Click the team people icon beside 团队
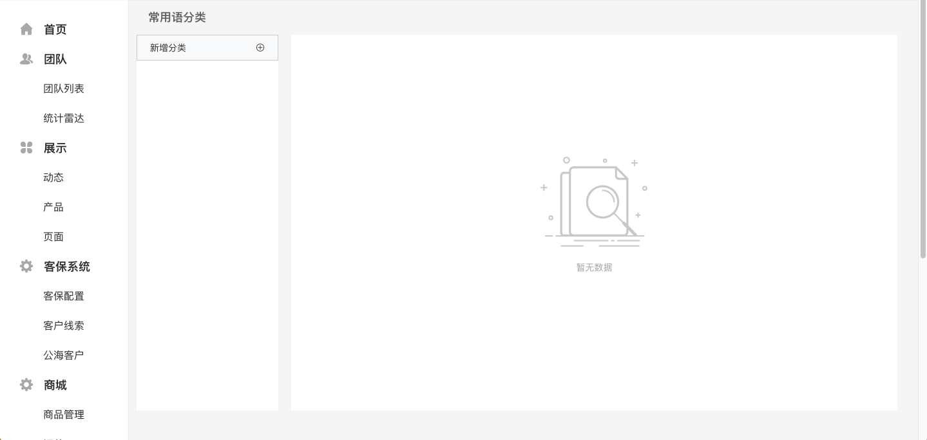The image size is (927, 440). coord(26,59)
